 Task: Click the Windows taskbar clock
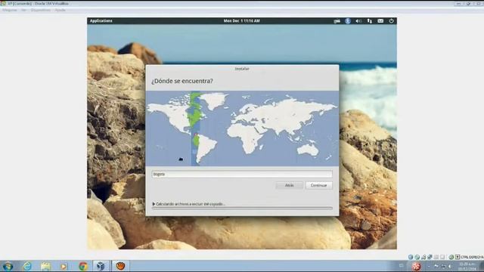[x=467, y=267]
